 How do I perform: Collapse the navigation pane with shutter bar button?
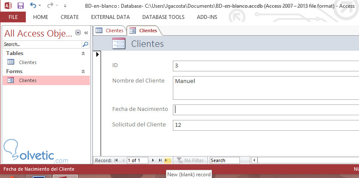click(86, 33)
